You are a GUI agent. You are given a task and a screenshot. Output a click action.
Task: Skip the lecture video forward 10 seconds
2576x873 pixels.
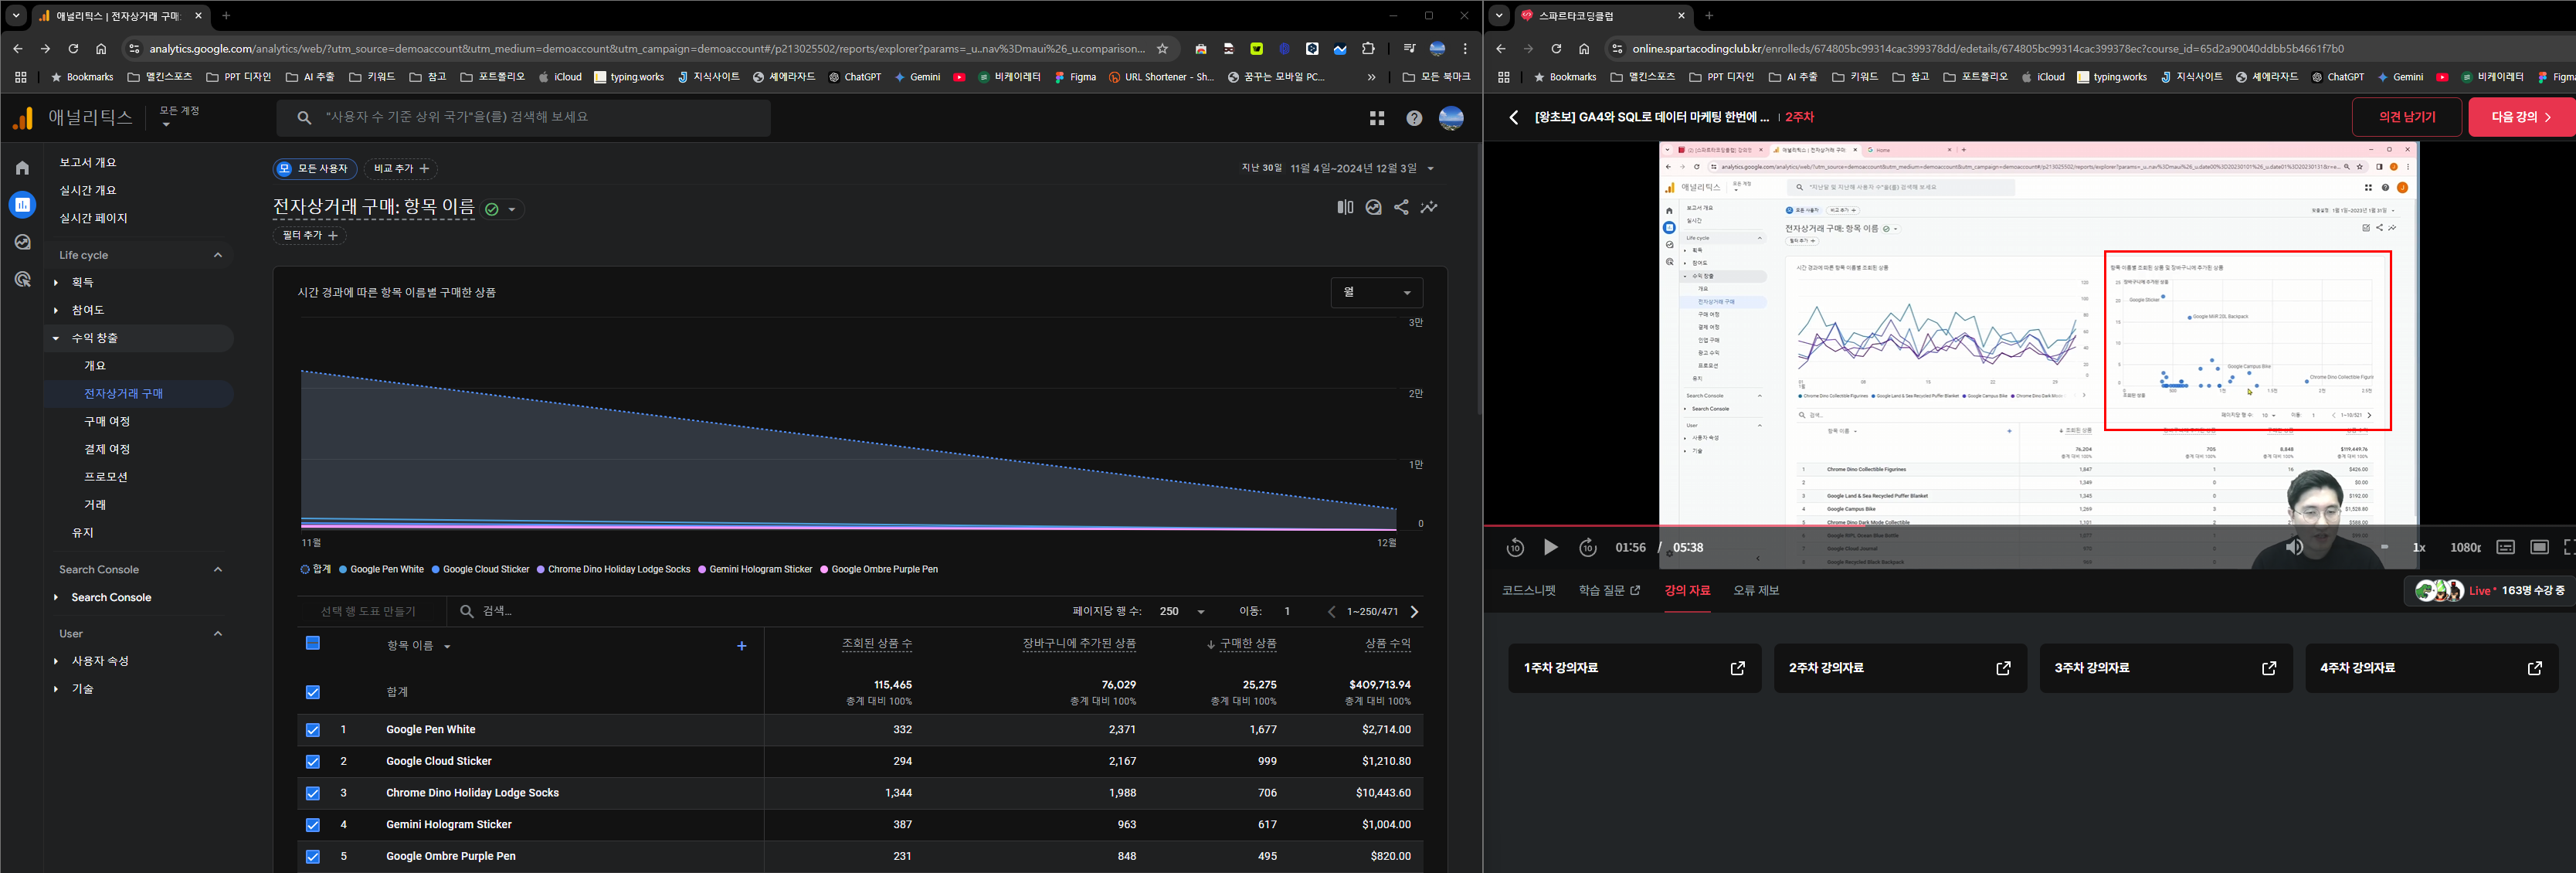[1588, 547]
